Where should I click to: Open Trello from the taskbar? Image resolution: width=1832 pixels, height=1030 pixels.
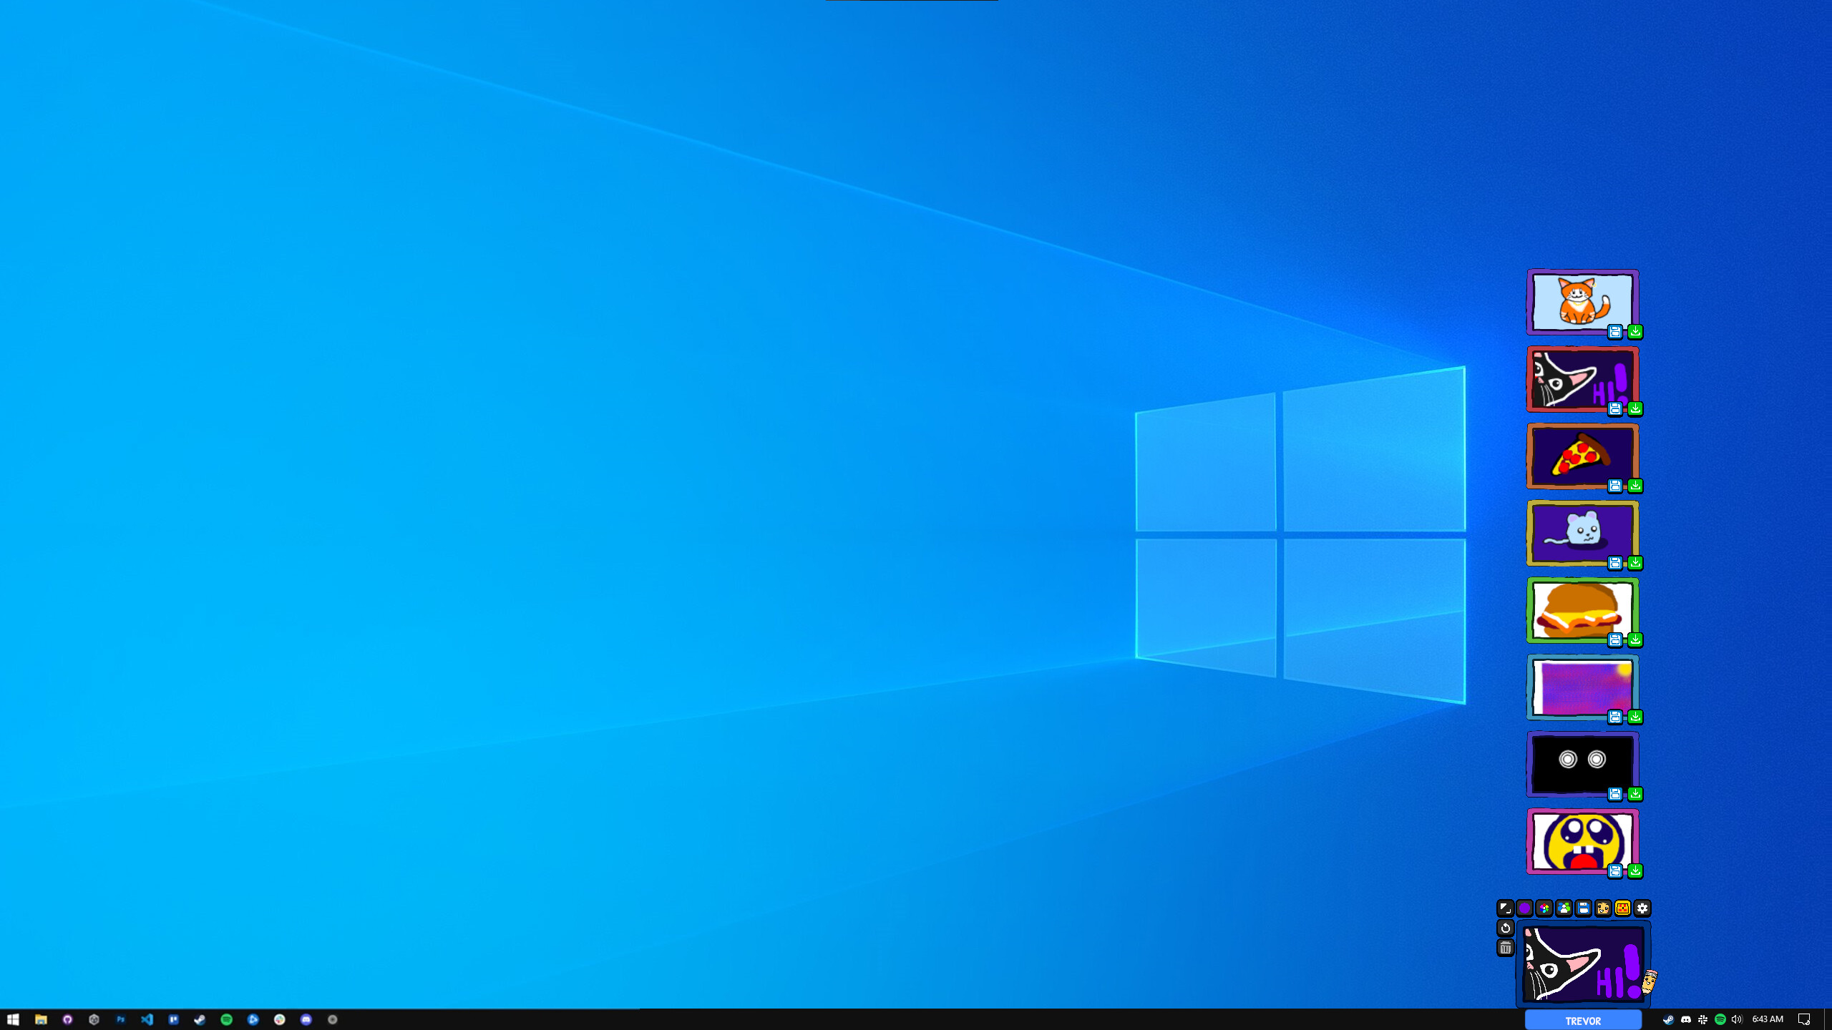173,1019
